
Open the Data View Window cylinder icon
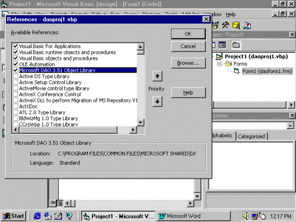click(236, 25)
